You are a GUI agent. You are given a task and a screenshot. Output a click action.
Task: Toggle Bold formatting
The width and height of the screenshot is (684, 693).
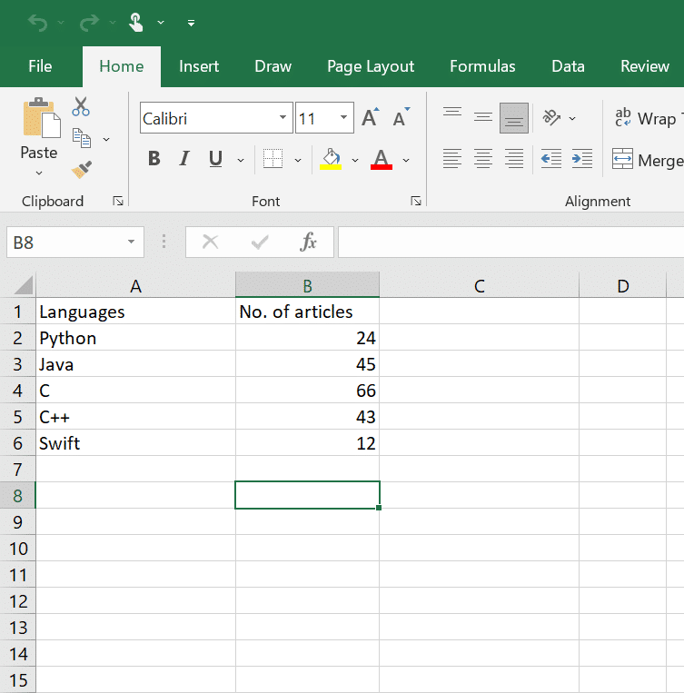[154, 160]
